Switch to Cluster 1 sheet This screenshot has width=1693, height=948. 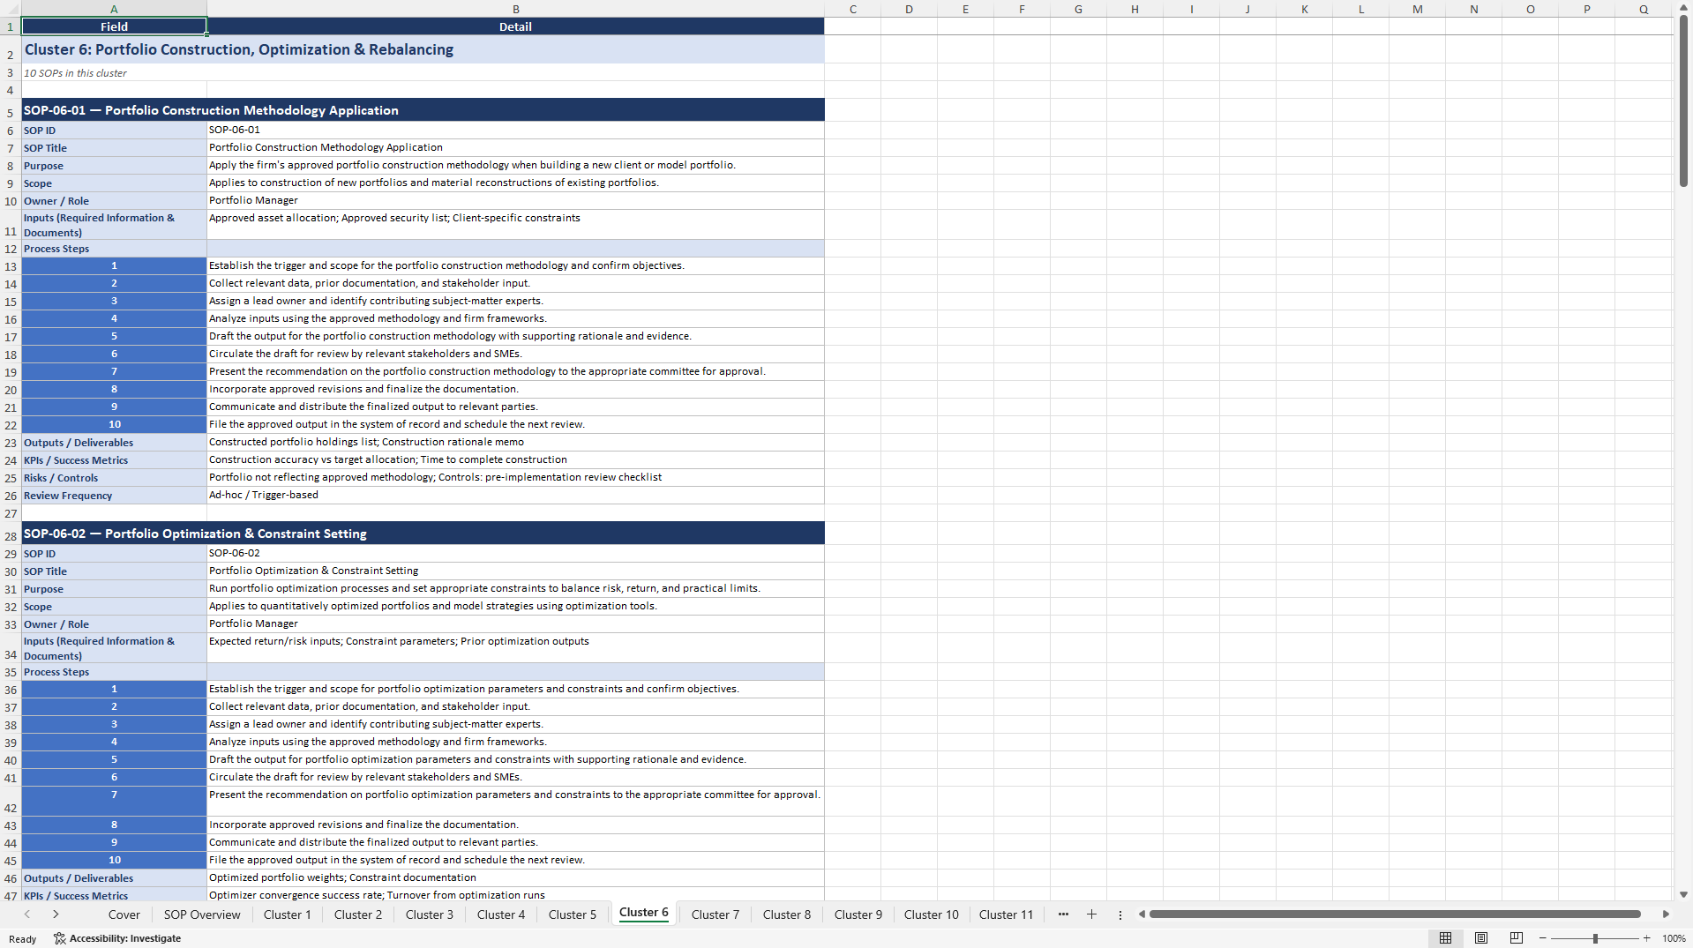288,914
